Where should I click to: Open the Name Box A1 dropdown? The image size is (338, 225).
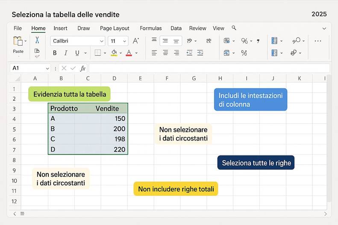(47, 68)
